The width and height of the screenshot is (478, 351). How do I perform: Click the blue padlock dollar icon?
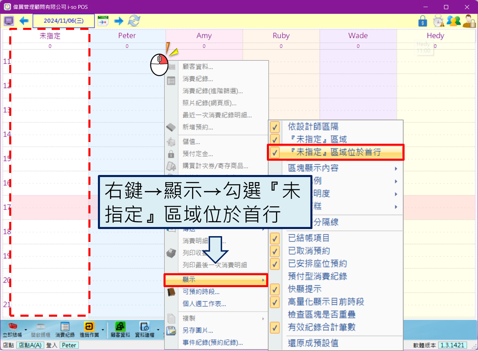[x=423, y=21]
